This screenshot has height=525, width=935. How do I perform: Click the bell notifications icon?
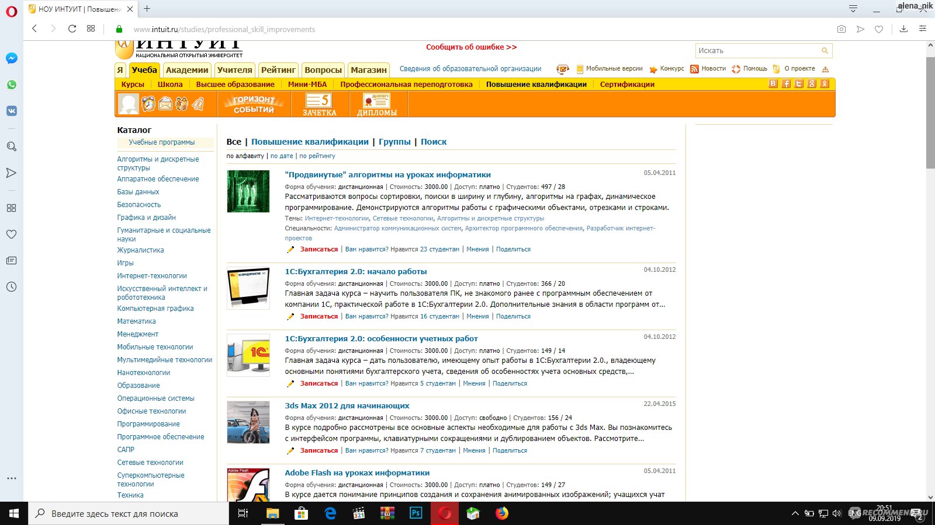pos(198,104)
